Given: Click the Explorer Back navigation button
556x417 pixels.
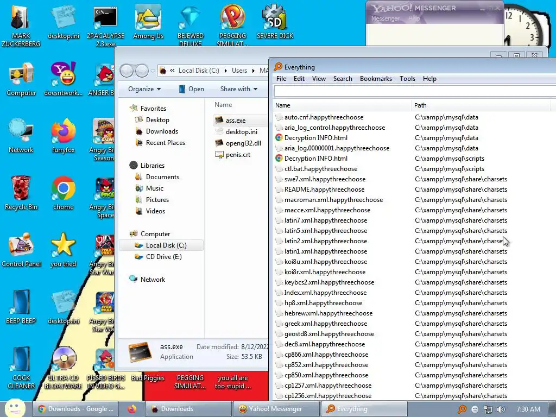Looking at the screenshot, I should 127,71.
